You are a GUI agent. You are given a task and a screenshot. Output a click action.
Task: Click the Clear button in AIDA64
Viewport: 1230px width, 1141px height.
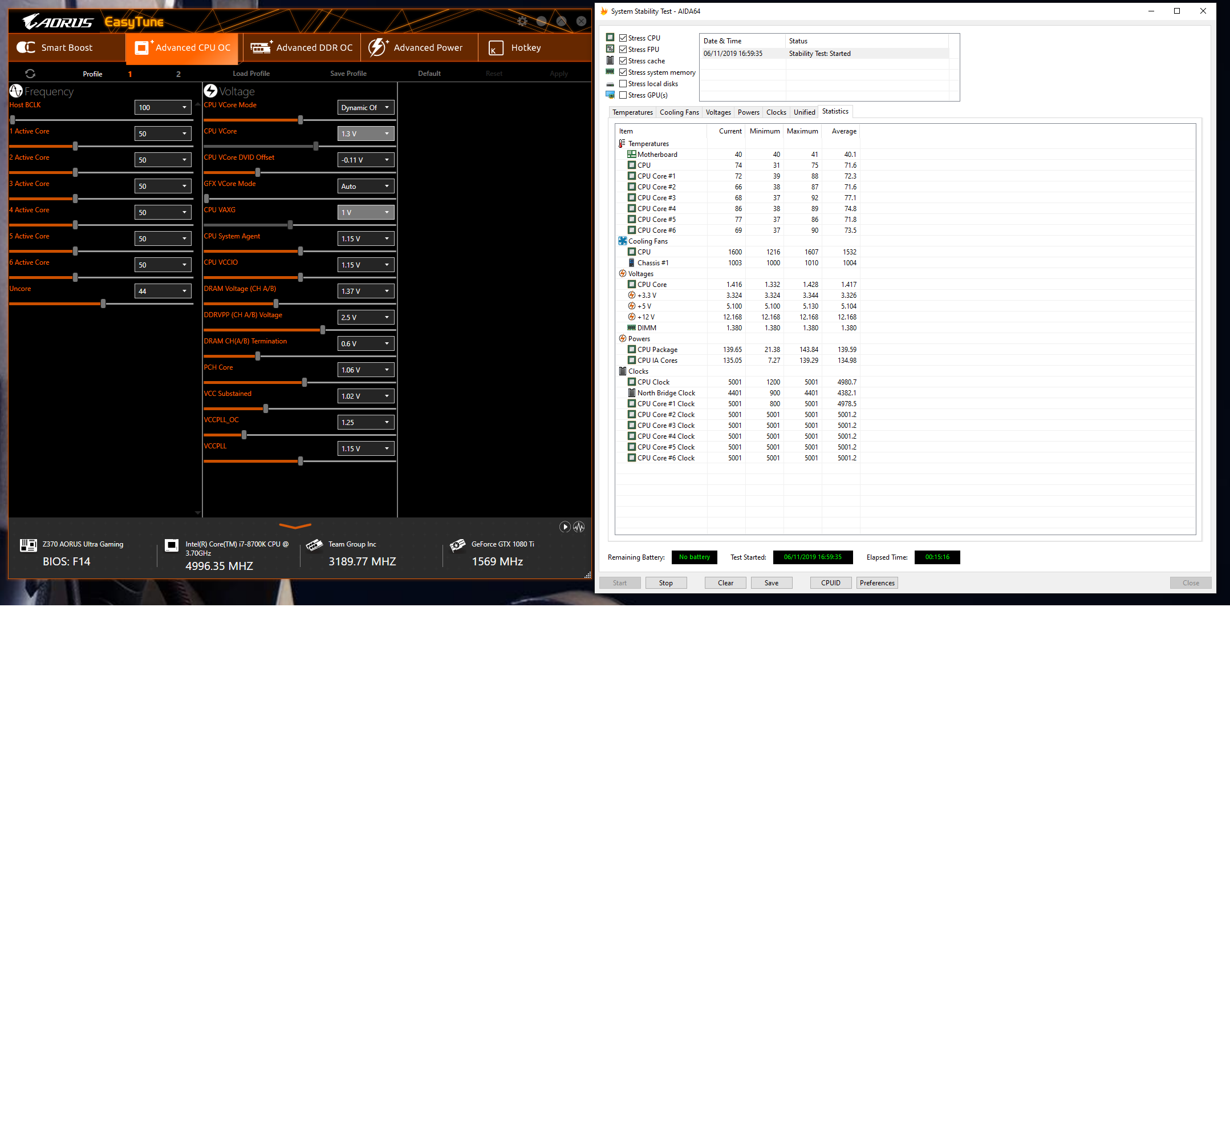[725, 583]
